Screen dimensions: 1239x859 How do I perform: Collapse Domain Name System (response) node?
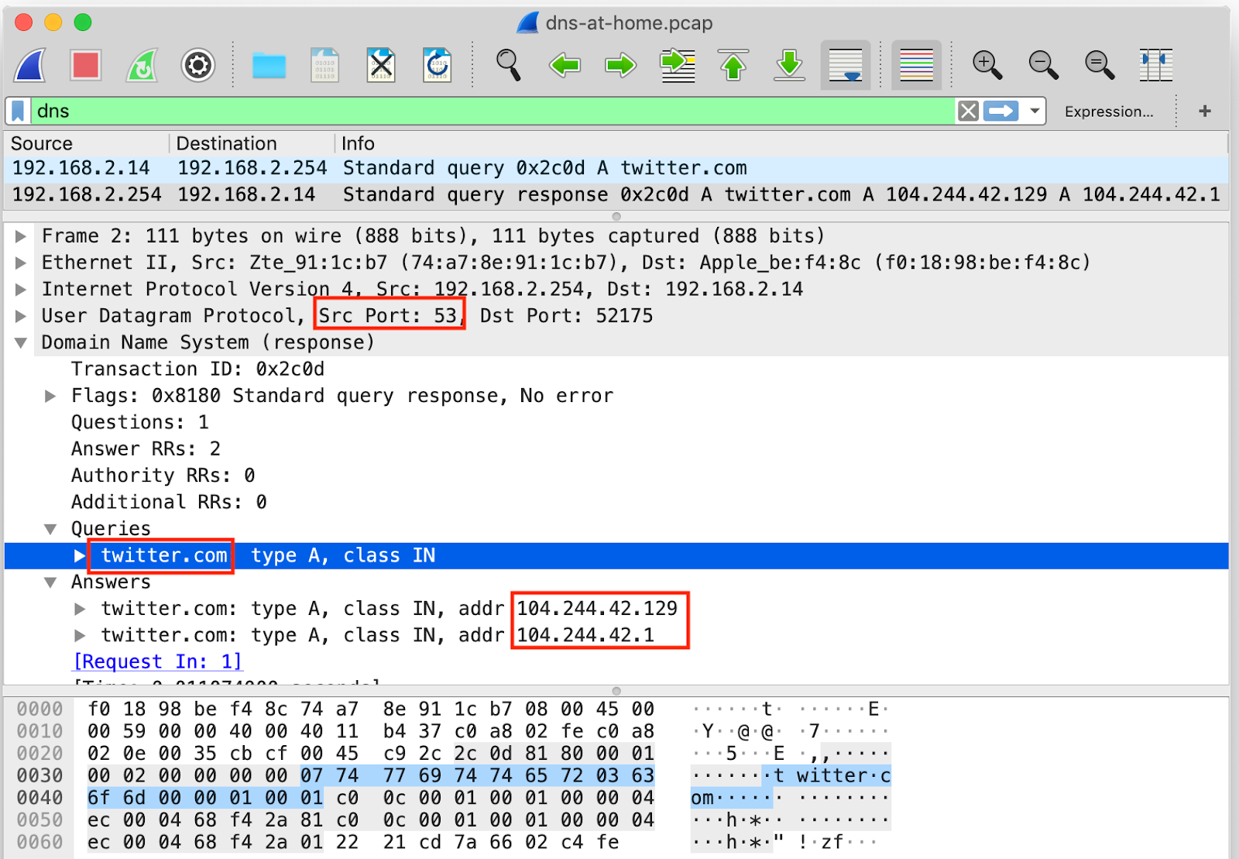pyautogui.click(x=21, y=342)
